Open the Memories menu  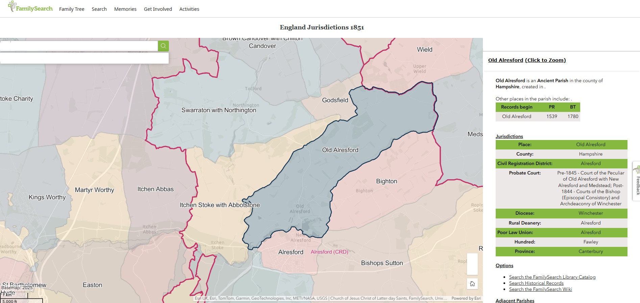[125, 9]
